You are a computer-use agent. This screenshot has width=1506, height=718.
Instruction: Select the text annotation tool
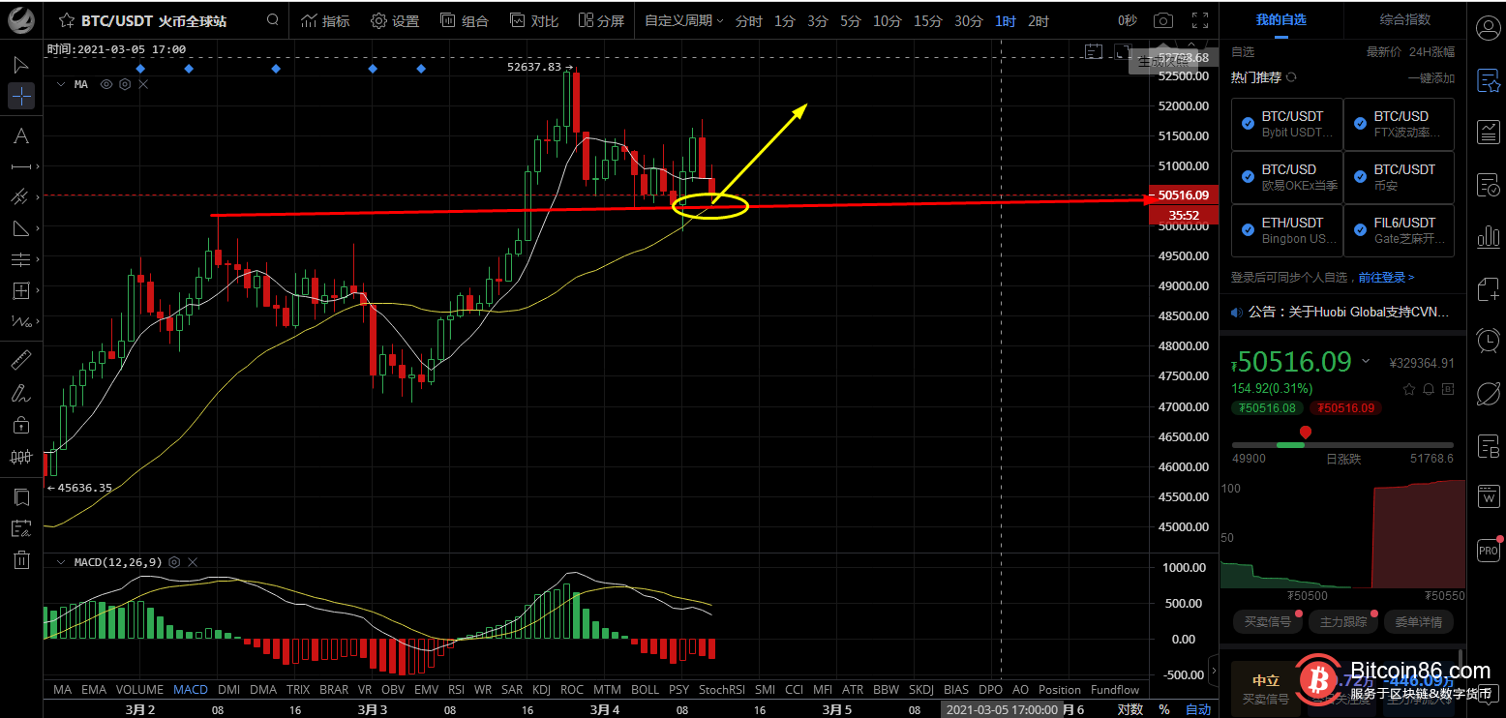[x=20, y=135]
